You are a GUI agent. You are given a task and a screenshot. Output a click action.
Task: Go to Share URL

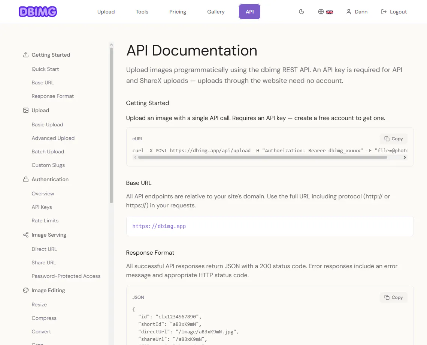43,262
